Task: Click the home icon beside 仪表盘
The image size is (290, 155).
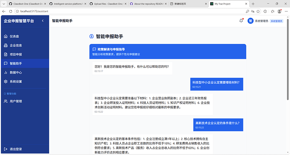Action: 6,36
